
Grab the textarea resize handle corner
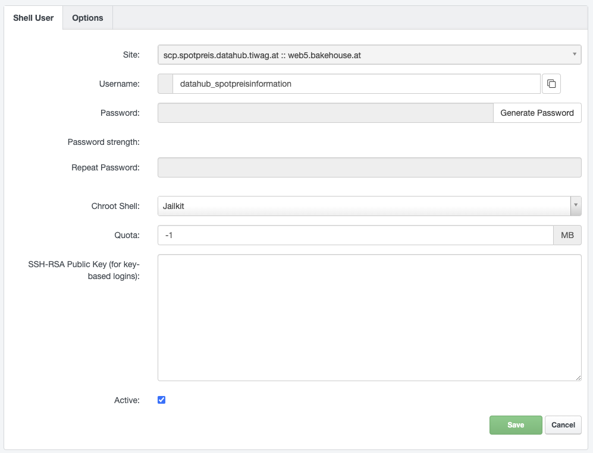coord(578,378)
